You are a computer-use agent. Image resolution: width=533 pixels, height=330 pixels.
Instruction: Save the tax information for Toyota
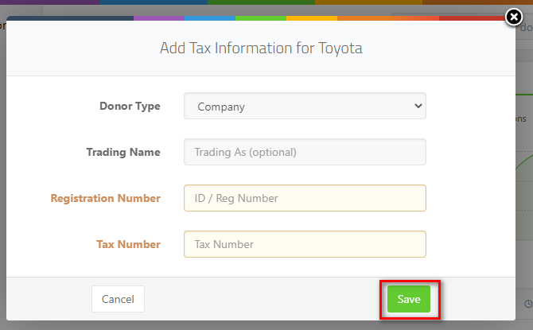pos(409,299)
